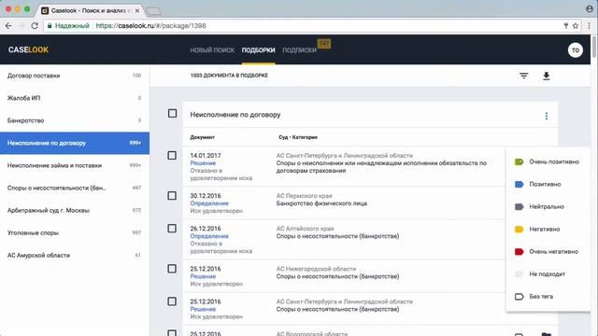598x336 pixels.
Task: Select Очень негативно tag option
Action: [x=548, y=252]
